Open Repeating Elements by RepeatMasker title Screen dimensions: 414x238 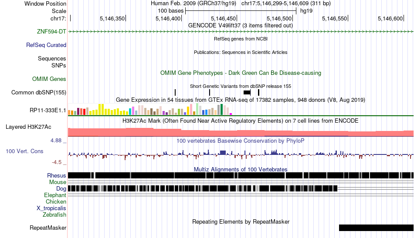click(x=241, y=221)
